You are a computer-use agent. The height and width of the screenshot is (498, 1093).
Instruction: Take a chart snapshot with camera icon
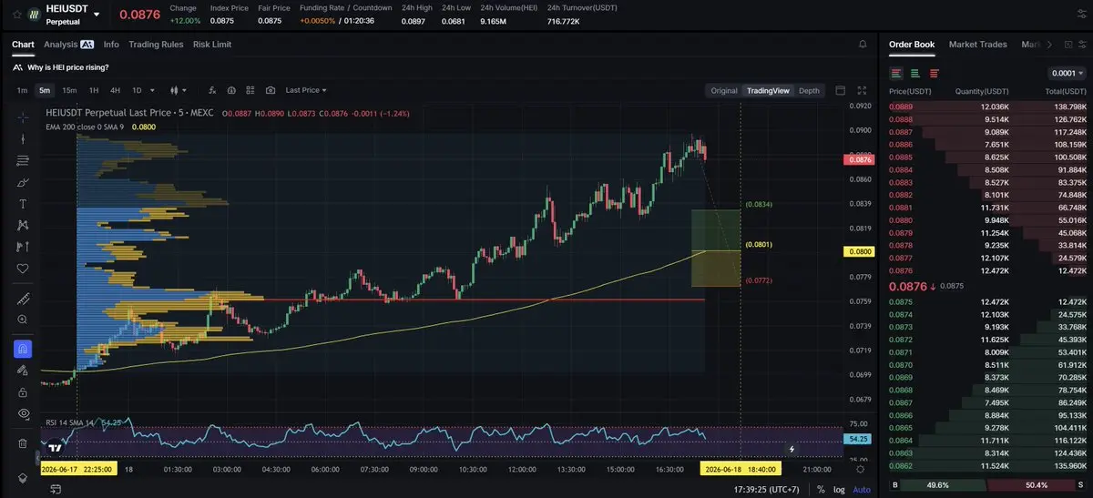click(271, 90)
